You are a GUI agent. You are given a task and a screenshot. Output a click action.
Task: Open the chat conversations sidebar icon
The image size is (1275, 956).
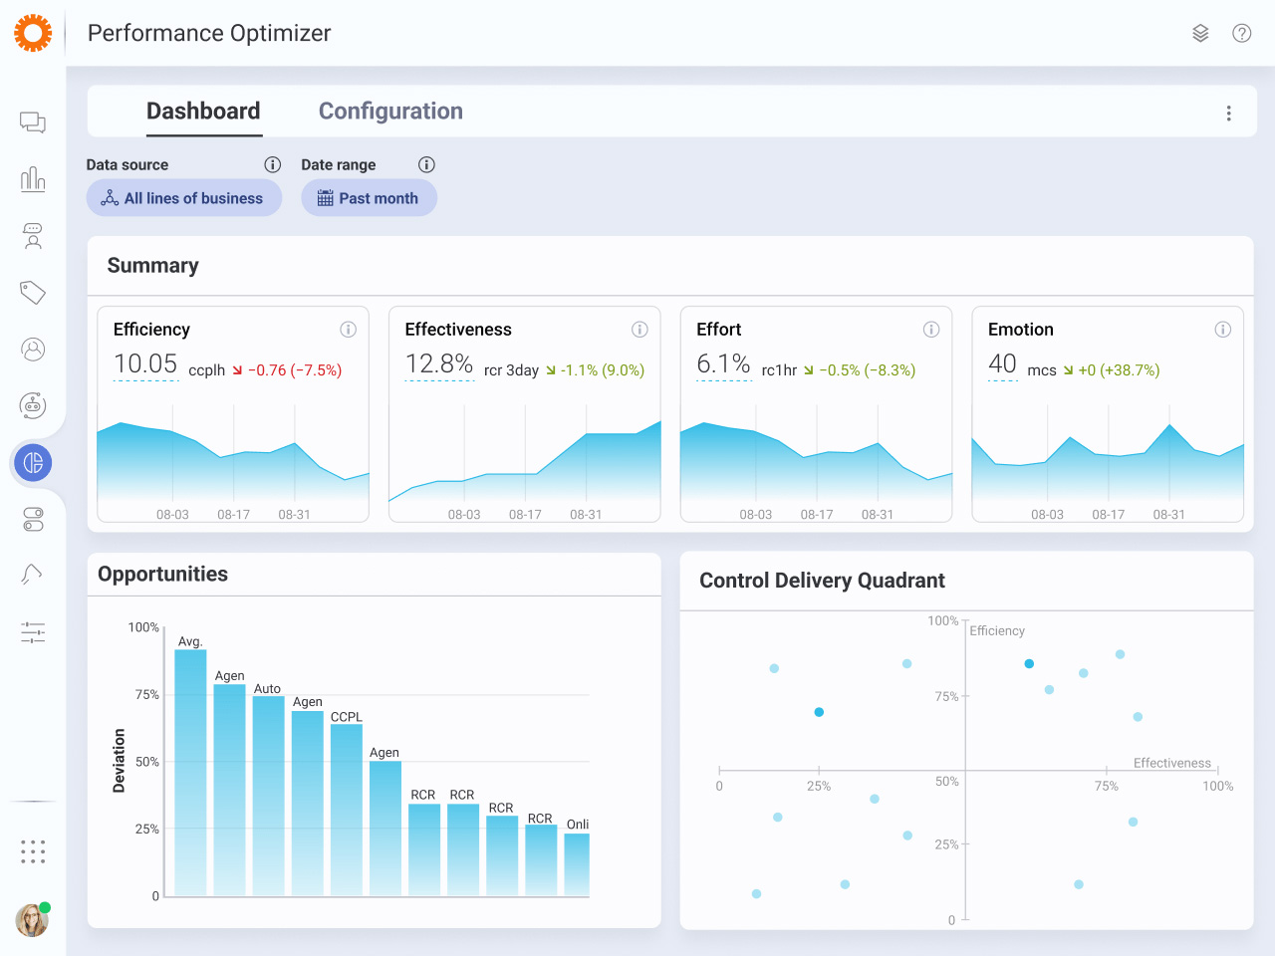(x=33, y=122)
